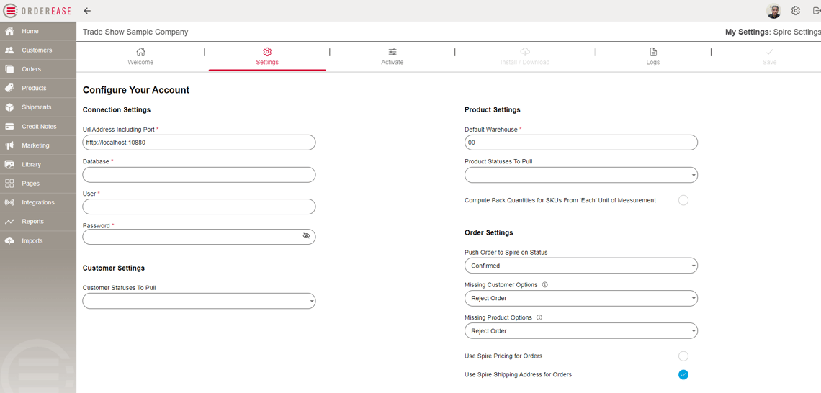Switch to the Activate step tab

coord(392,57)
